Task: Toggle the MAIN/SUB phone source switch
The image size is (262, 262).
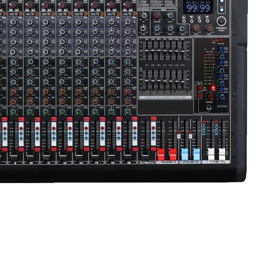Action: (200, 88)
